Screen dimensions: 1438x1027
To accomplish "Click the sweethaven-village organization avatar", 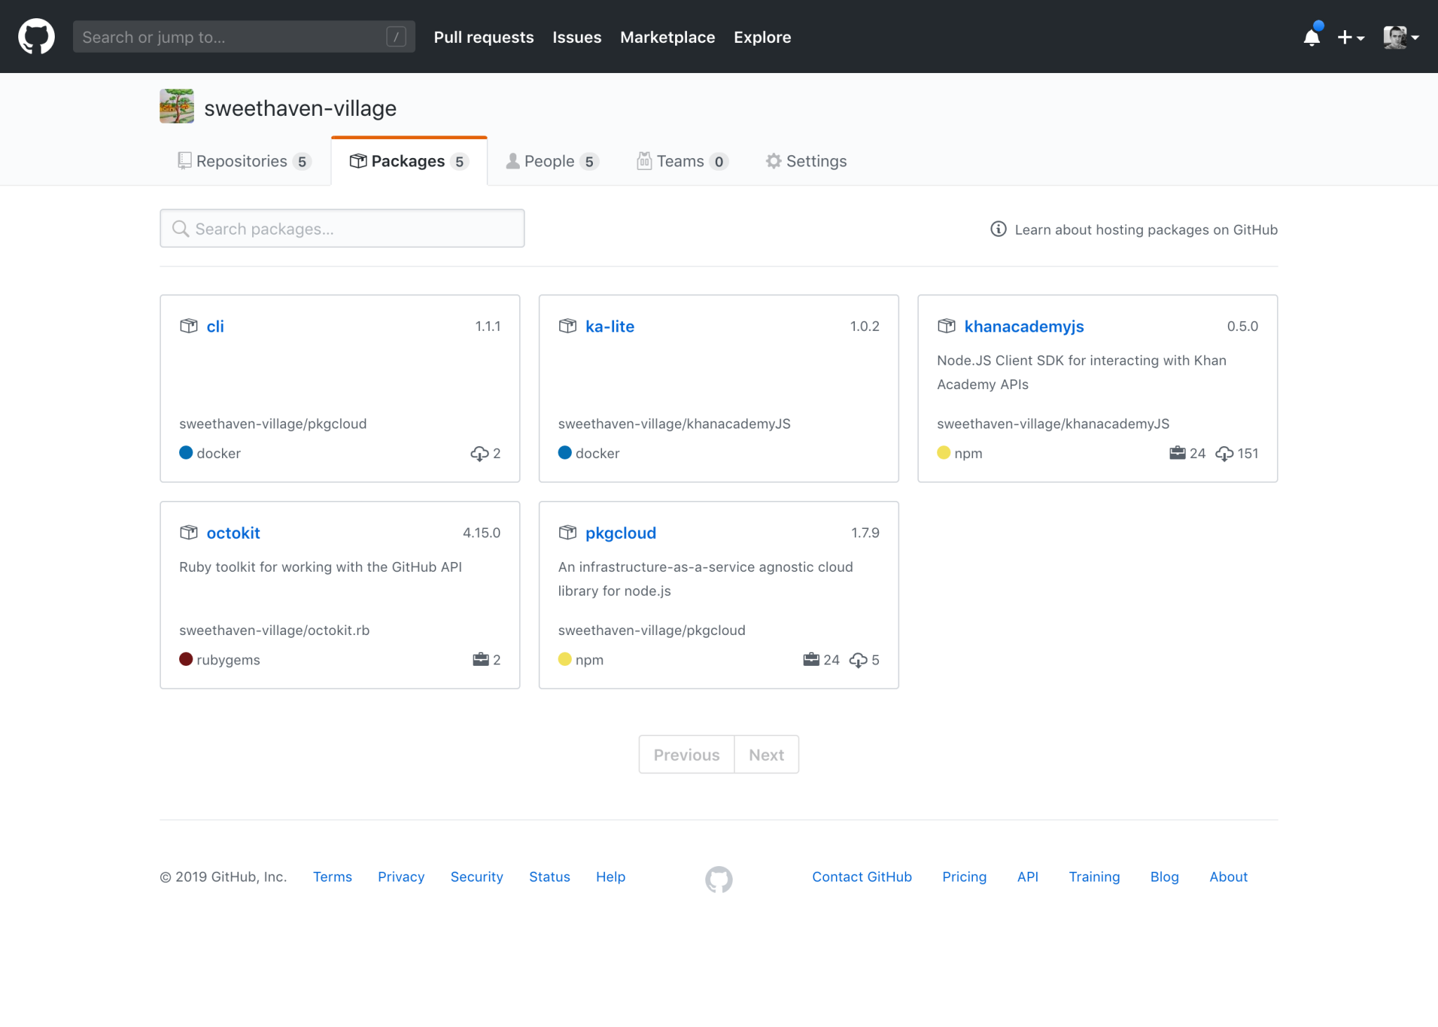I will click(176, 106).
